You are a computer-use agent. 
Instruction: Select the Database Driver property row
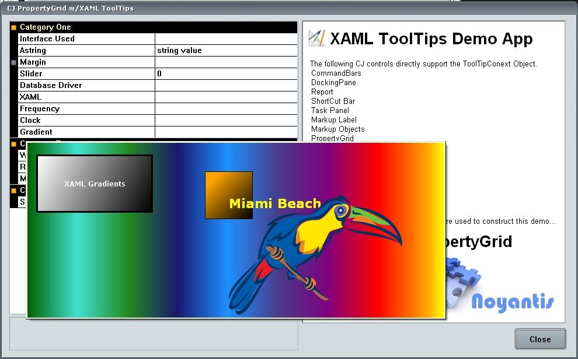[x=86, y=86]
